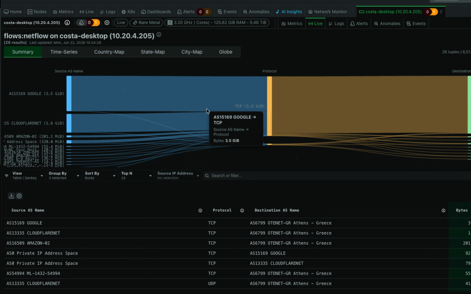The width and height of the screenshot is (471, 294).
Task: Click the AS15169 GOOGLE (3.5 GiB) label
Action: point(36,93)
